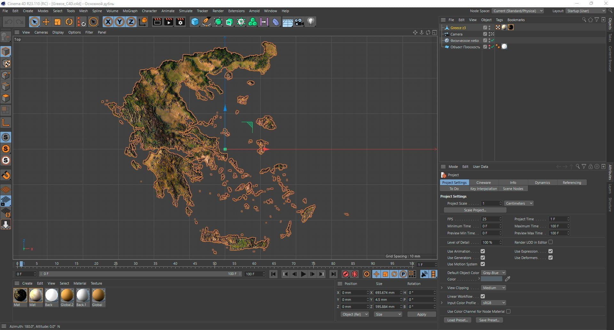Viewport: 614px width, 330px height.
Task: Select the Move tool
Action: (x=46, y=22)
